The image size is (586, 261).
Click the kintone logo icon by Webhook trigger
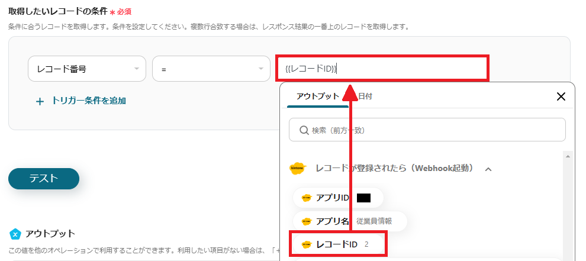coord(298,169)
